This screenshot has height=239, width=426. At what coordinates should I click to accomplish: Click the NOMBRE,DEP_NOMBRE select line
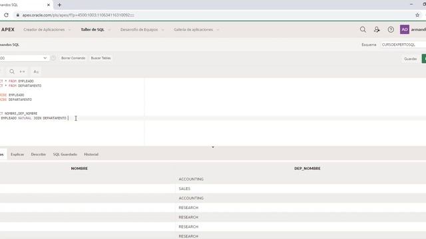pyautogui.click(x=19, y=114)
